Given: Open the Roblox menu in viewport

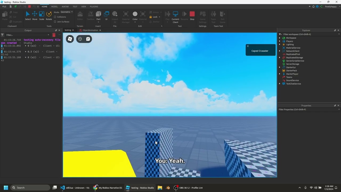Looking at the screenshot, I should [70, 39].
